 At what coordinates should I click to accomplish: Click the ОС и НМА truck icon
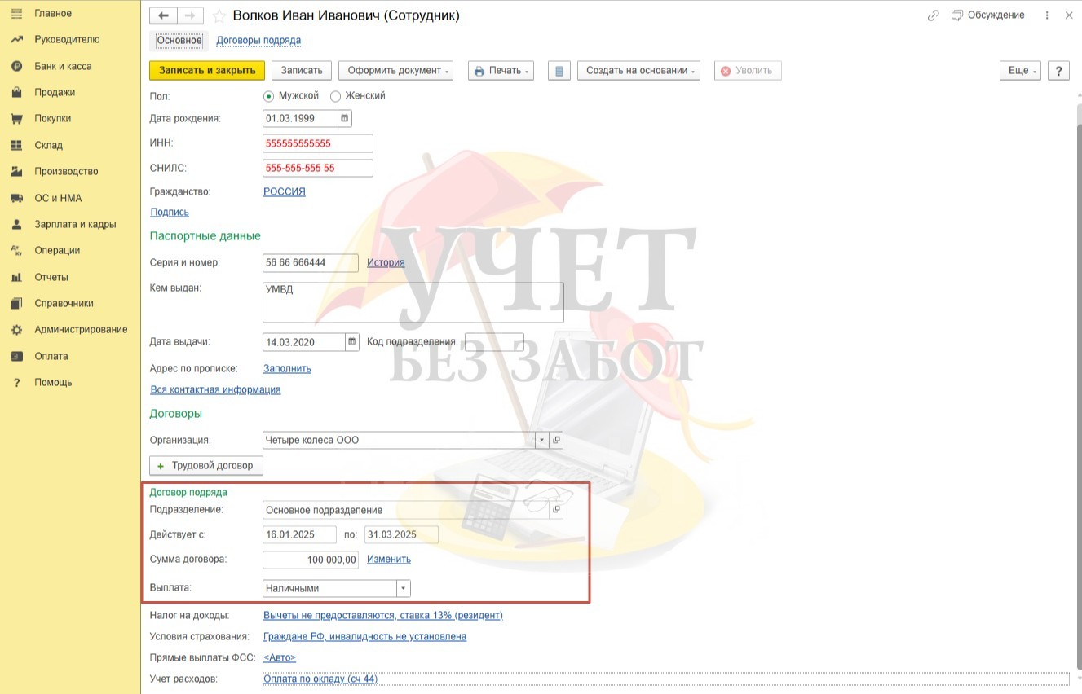click(x=16, y=198)
